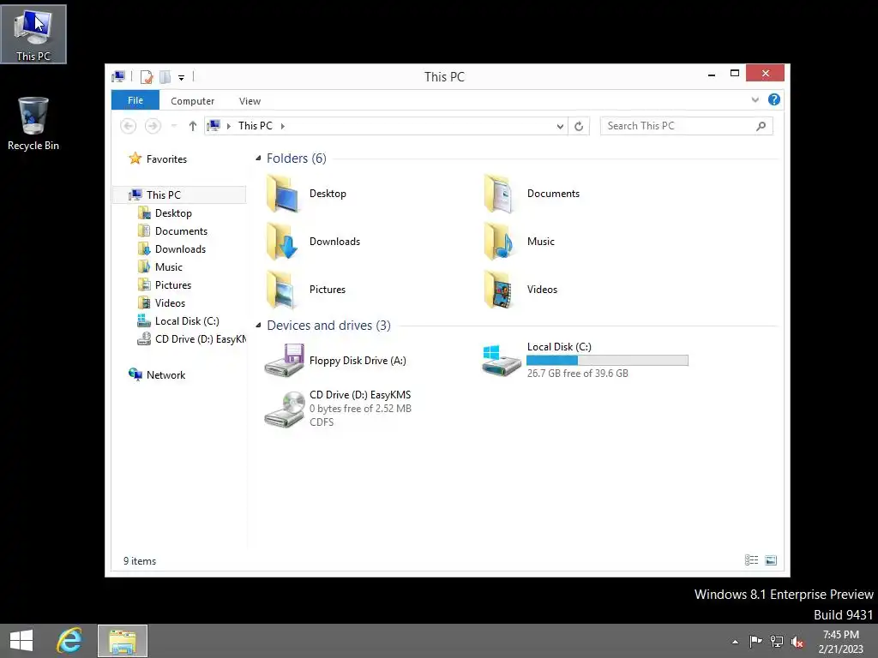Click the This PC breadcrumb in address bar
Viewport: 878px width, 658px height.
click(256, 126)
